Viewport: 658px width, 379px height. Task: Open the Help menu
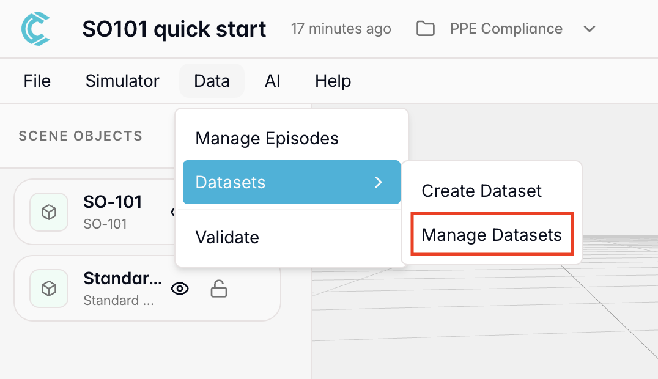(x=333, y=81)
